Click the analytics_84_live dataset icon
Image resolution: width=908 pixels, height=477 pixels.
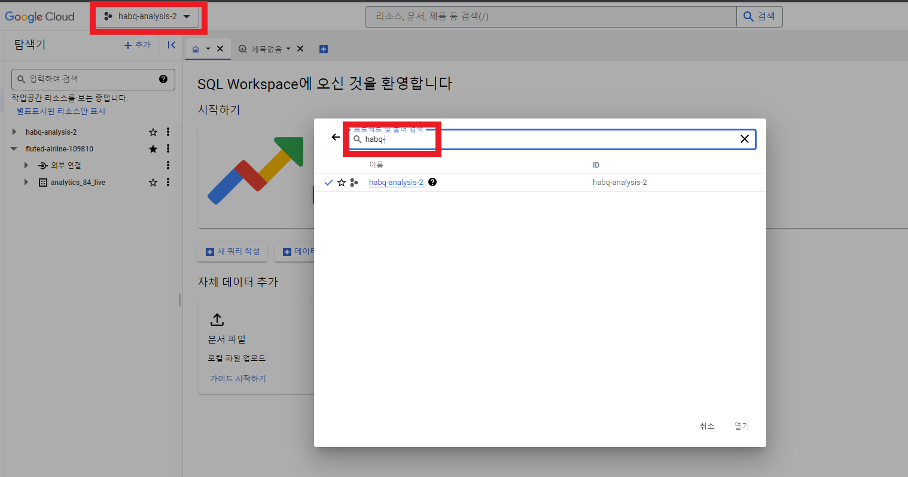[43, 183]
